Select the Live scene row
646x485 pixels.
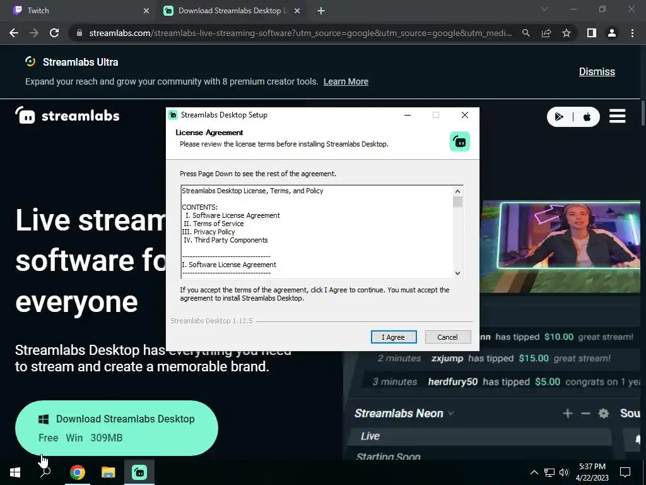click(480, 436)
